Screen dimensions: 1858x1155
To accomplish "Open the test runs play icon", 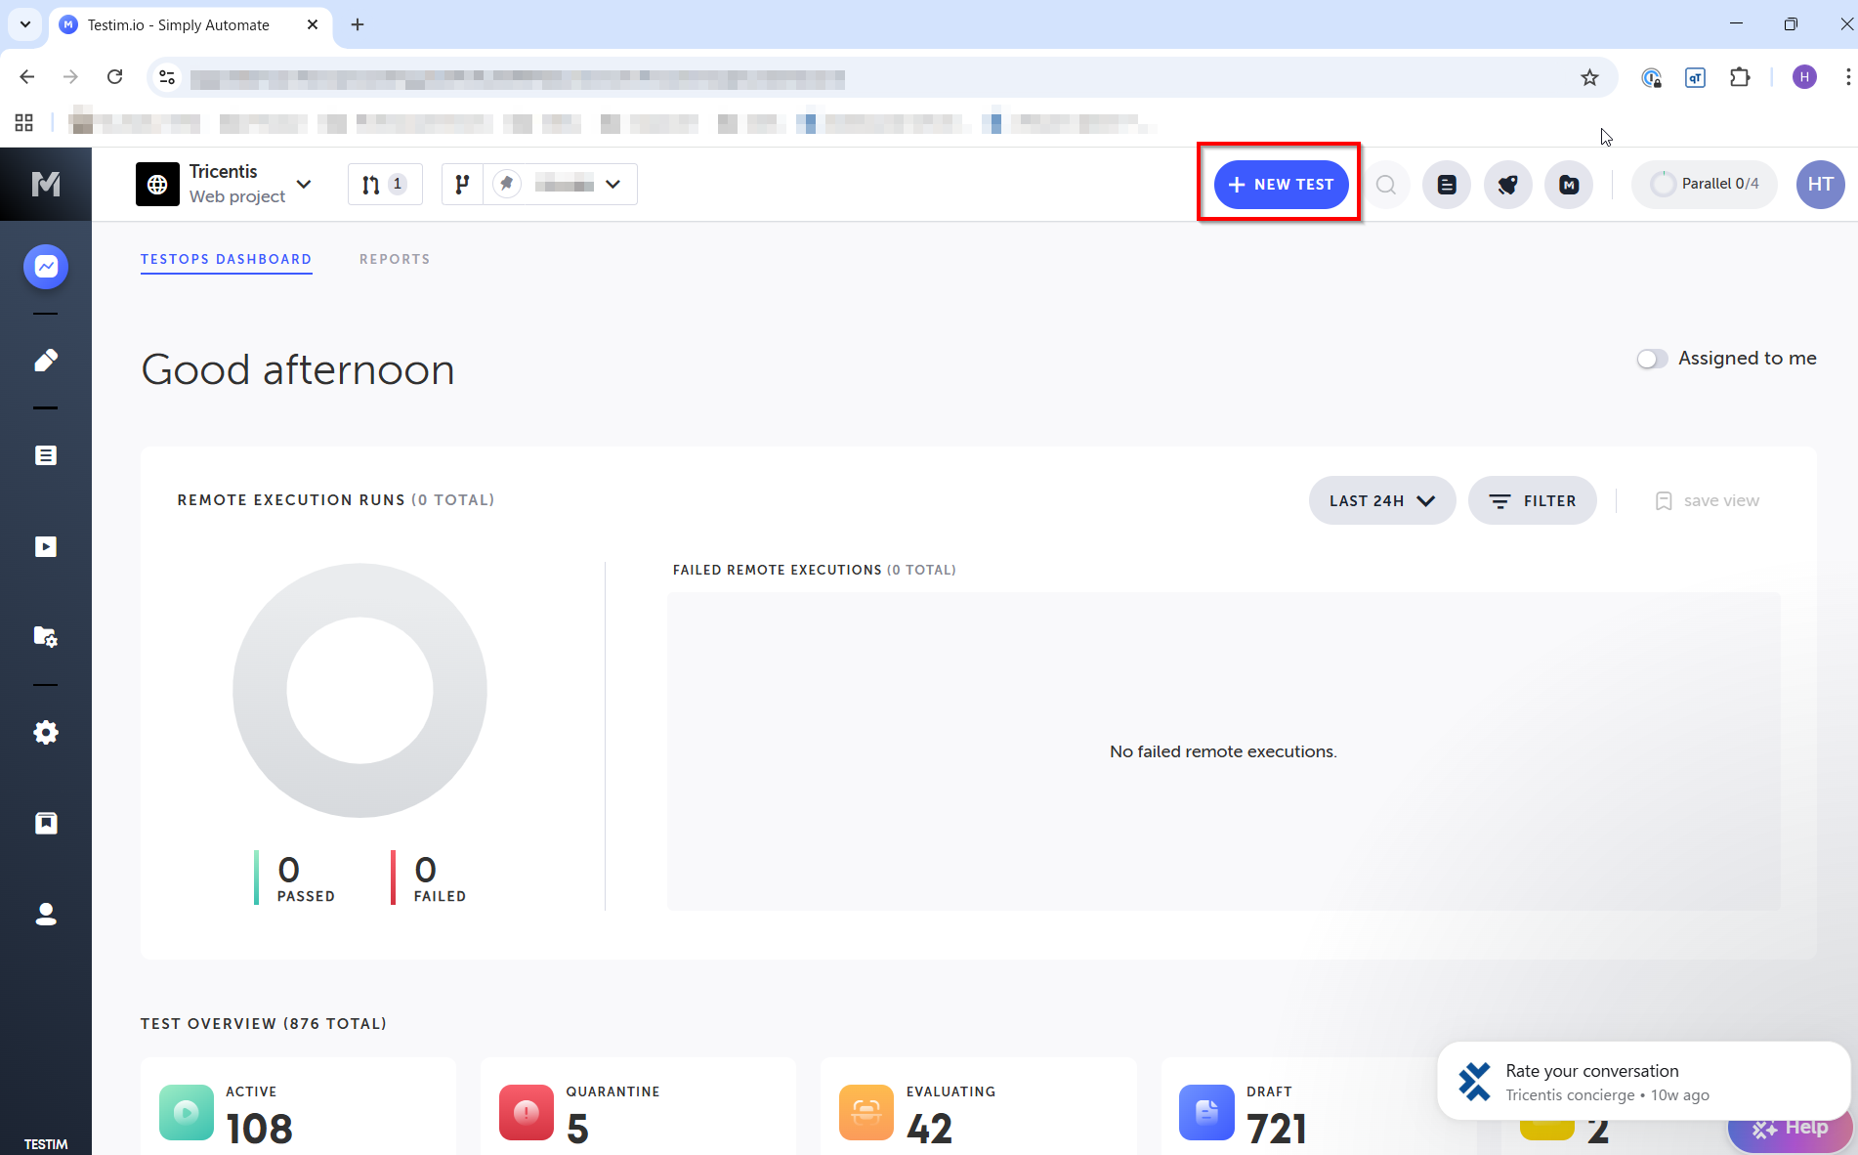I will pyautogui.click(x=46, y=546).
